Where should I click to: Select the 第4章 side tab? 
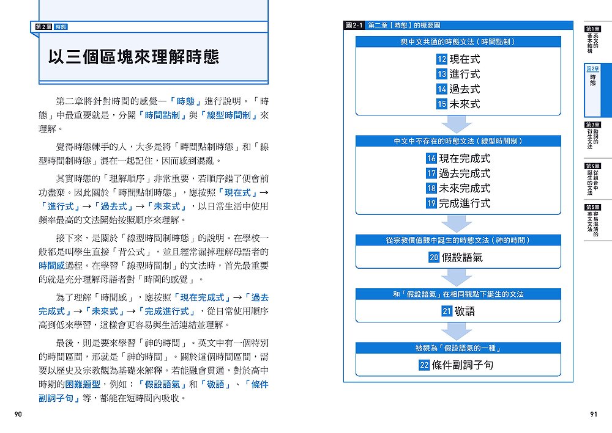click(593, 179)
